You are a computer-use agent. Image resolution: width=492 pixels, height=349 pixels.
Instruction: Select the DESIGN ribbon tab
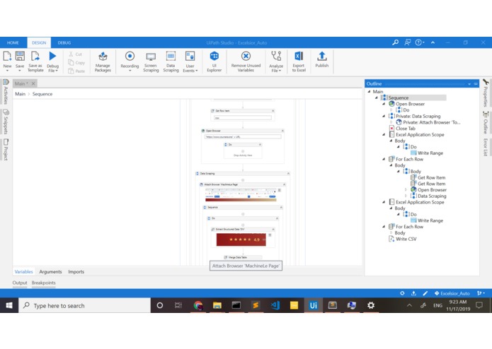coord(39,42)
